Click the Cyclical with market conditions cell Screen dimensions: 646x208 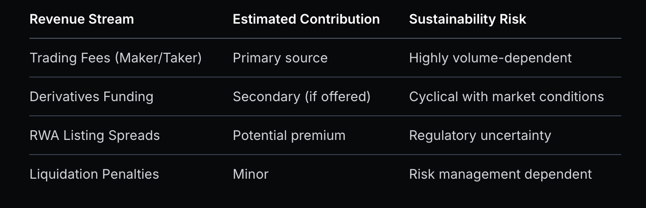click(506, 96)
